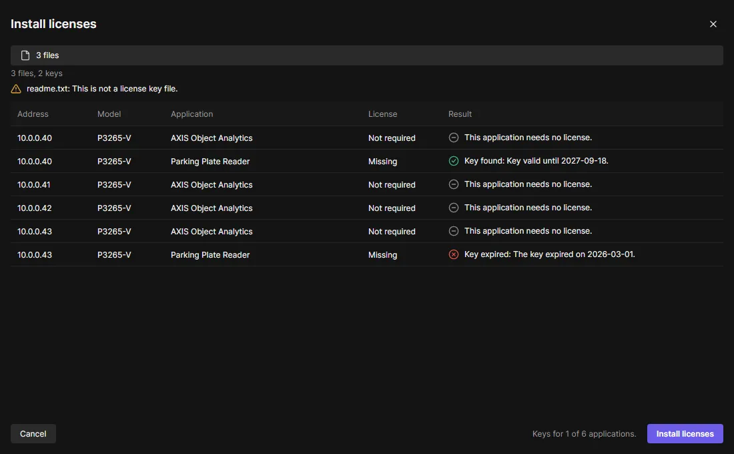Click the 'Keys for 1 of 6 applications' text
The image size is (734, 454).
coord(585,434)
